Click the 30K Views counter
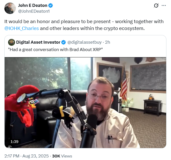Screen dimensions: 171x160 tap(62, 156)
